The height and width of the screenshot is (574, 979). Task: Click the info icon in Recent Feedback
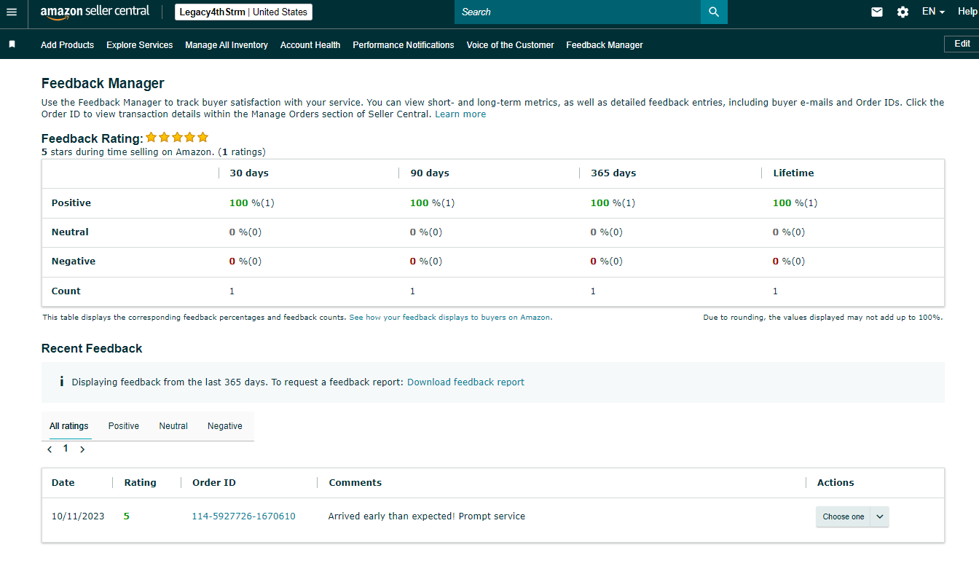61,382
